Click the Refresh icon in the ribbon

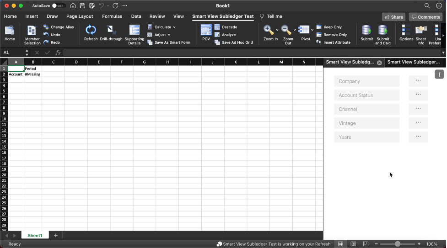[91, 31]
